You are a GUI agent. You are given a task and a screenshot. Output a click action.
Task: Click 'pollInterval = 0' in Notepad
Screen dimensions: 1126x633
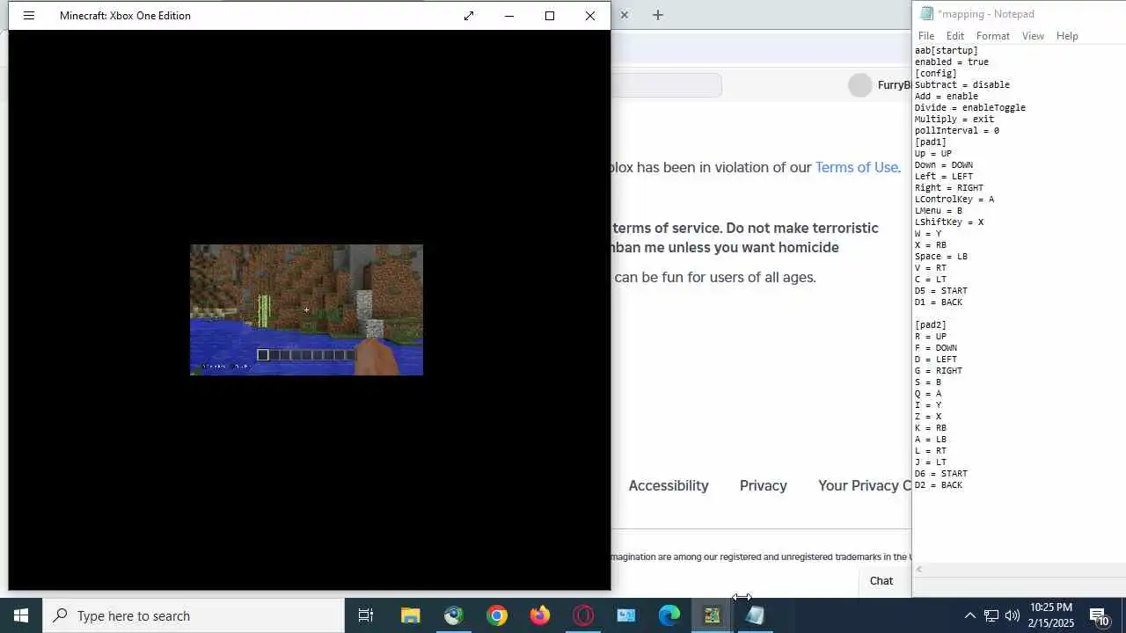[x=957, y=131]
